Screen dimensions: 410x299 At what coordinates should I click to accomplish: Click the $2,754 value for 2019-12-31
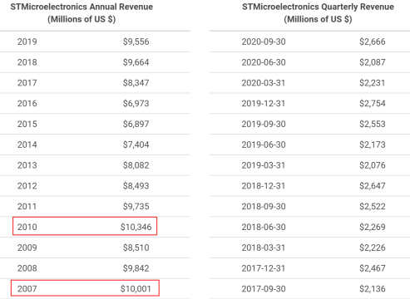tap(373, 104)
